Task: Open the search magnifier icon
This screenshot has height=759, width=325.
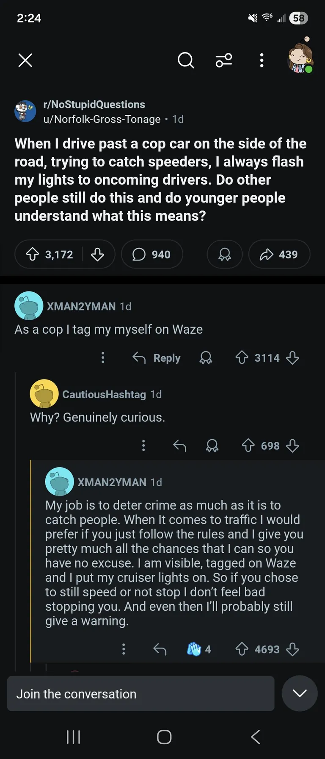Action: point(185,61)
